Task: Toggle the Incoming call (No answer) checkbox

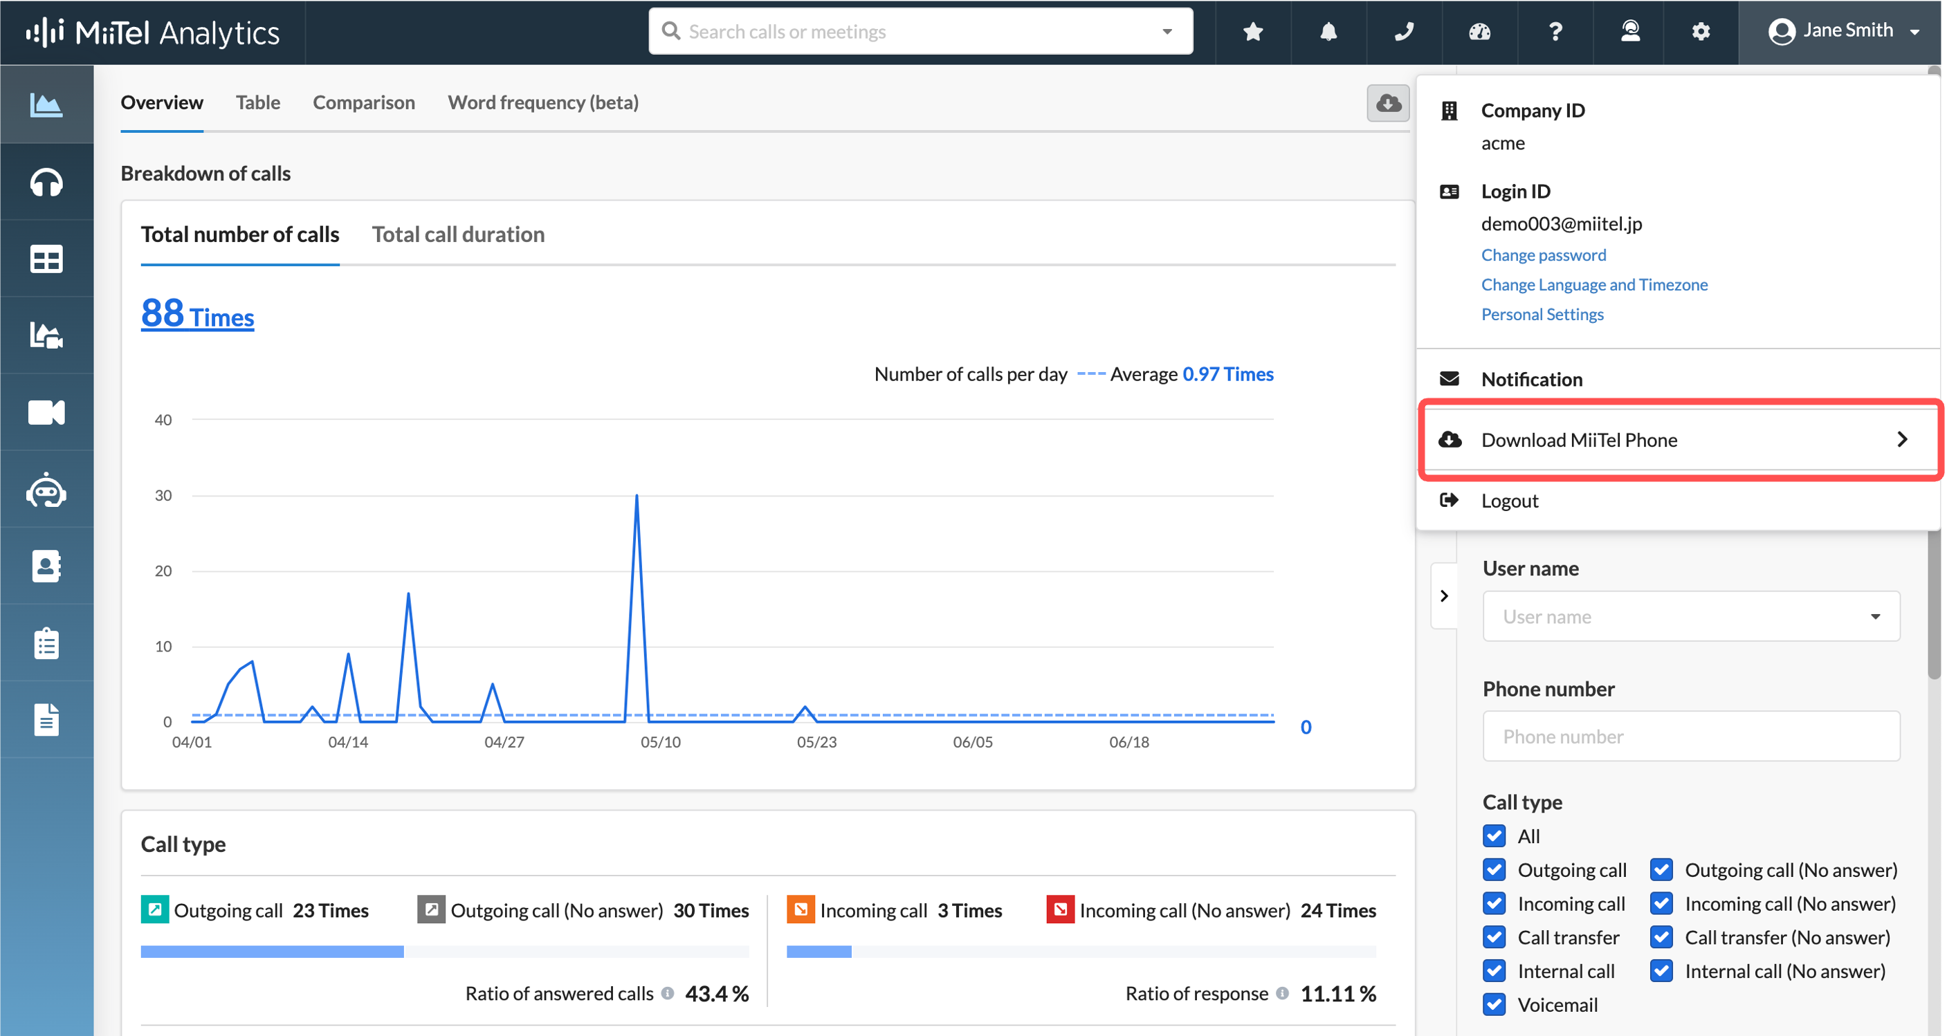Action: (1661, 904)
